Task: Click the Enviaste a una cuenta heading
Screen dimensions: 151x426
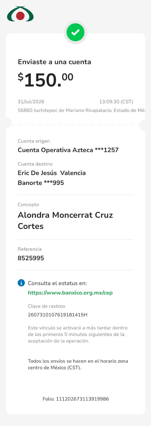Action: pos(54,62)
